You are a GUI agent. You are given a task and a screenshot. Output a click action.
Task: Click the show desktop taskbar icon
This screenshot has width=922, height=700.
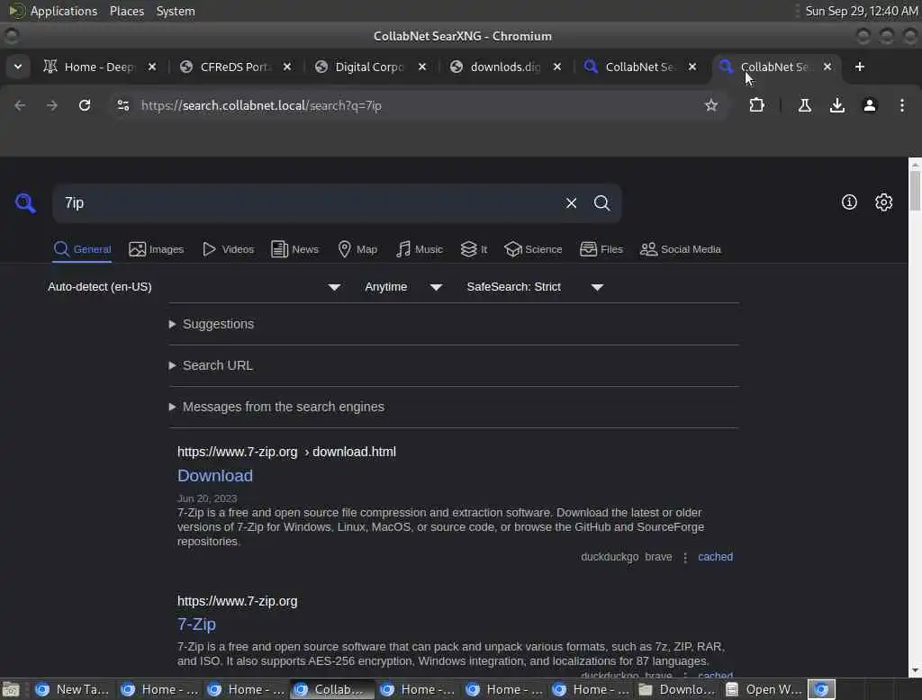[x=11, y=689]
